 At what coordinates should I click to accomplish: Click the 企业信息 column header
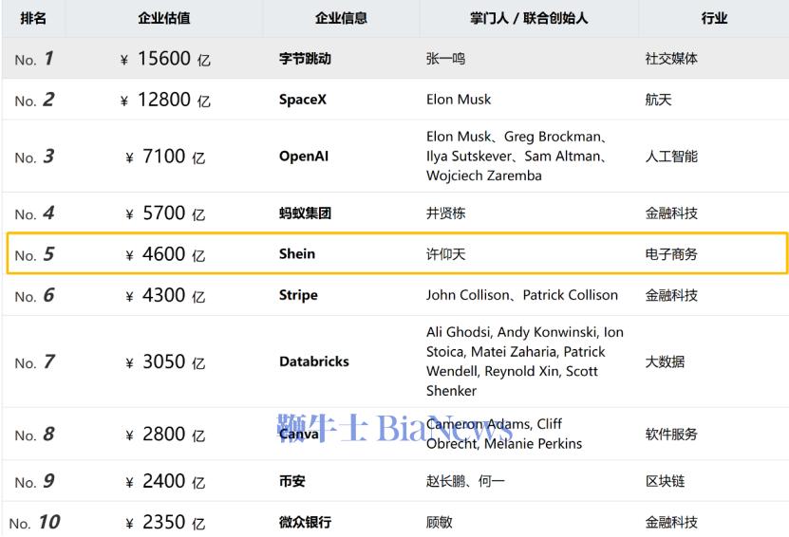[x=341, y=18]
